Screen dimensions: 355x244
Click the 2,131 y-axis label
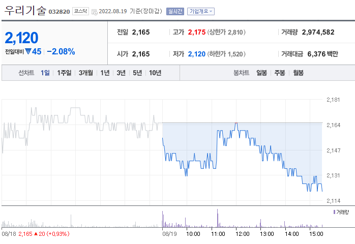pos(333,175)
